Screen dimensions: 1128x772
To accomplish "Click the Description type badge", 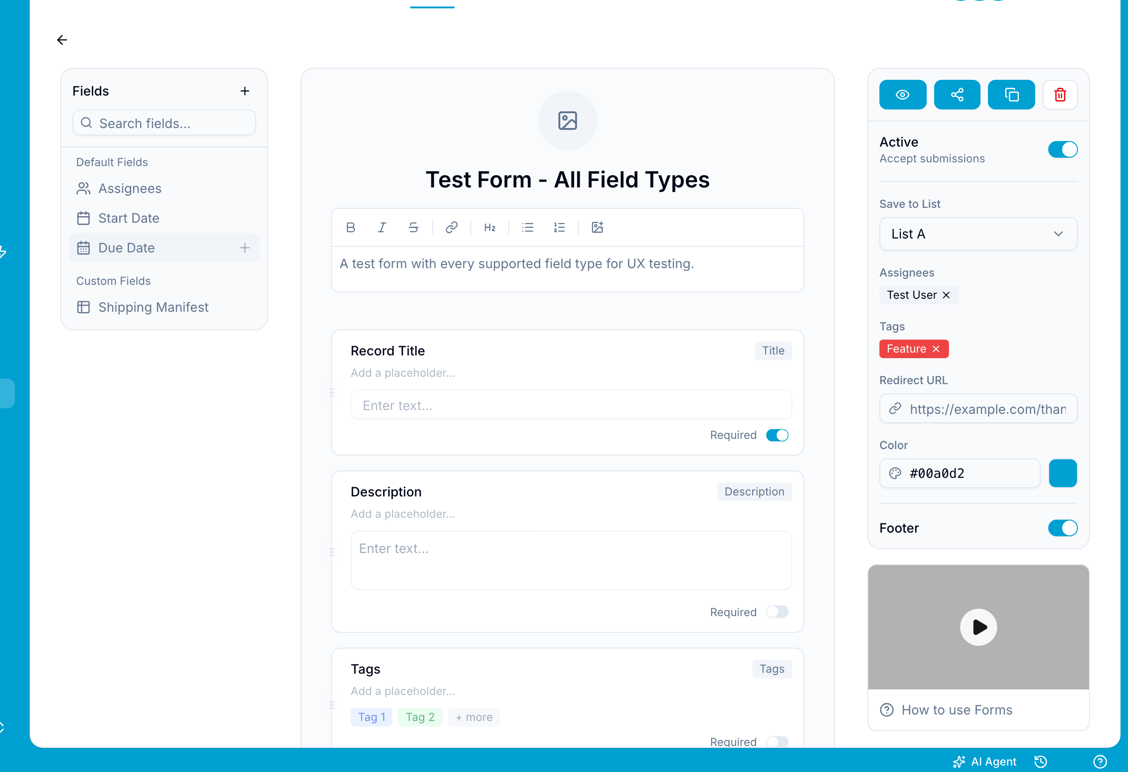I will [x=754, y=491].
